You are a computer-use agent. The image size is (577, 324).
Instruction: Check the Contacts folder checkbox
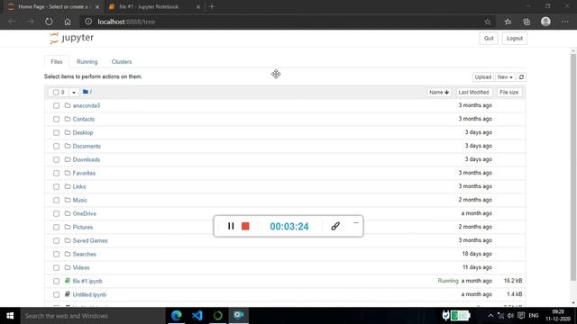coord(56,120)
